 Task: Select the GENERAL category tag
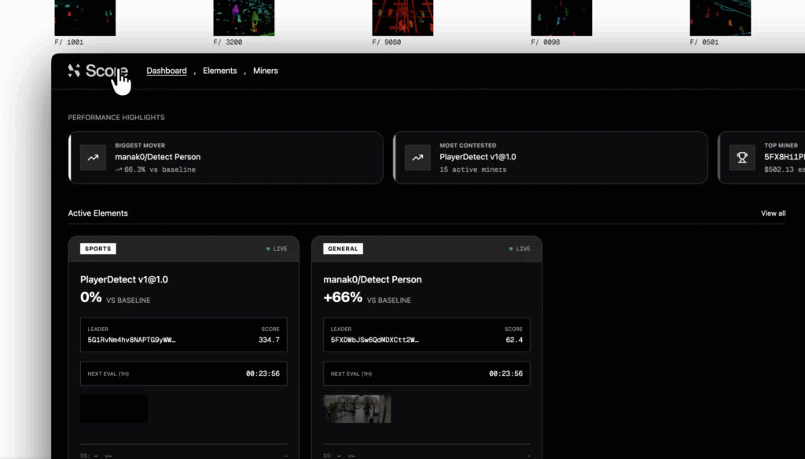[x=343, y=249]
